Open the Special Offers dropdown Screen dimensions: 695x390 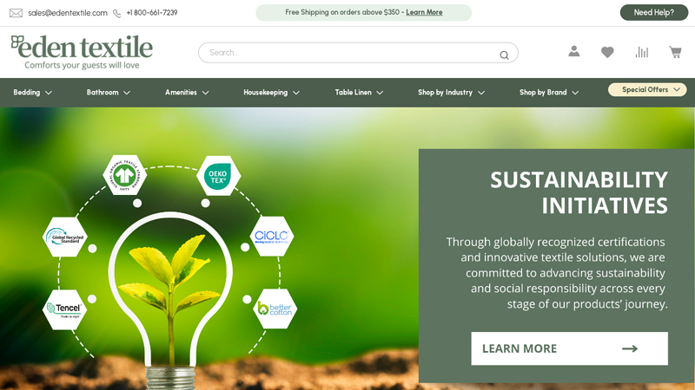tap(647, 89)
